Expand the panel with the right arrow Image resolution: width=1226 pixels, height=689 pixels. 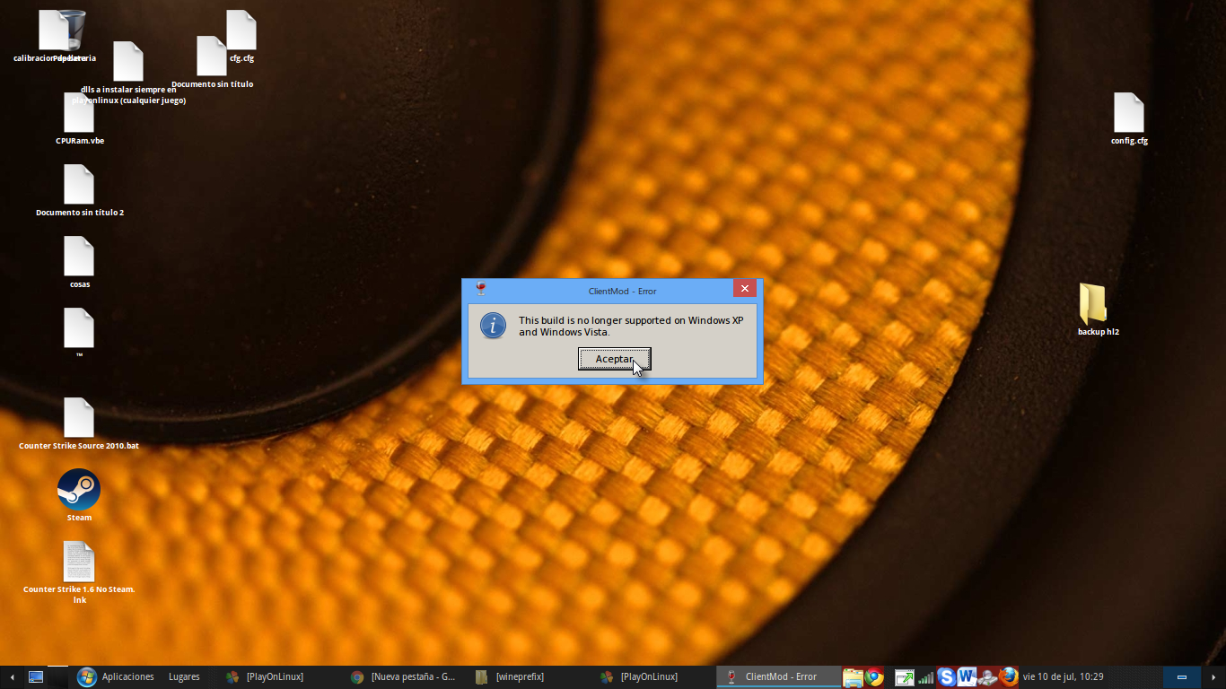tap(1215, 677)
